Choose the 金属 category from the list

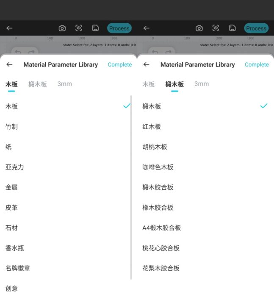(x=11, y=187)
